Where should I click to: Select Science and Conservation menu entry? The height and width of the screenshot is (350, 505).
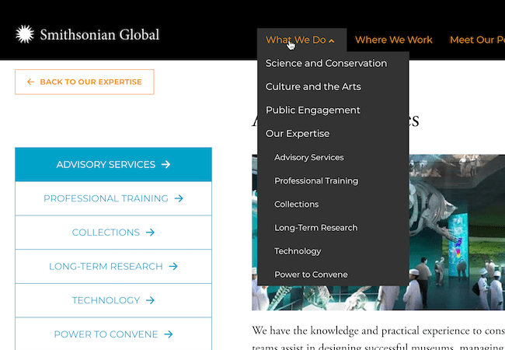pyautogui.click(x=326, y=63)
